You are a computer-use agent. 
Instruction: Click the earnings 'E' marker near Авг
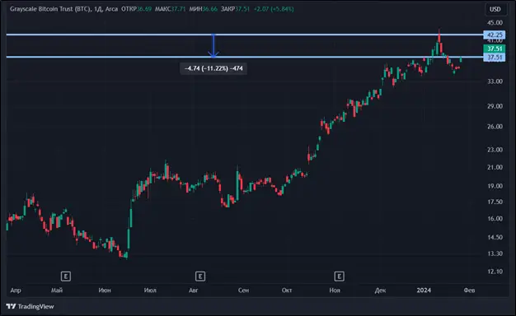200,276
